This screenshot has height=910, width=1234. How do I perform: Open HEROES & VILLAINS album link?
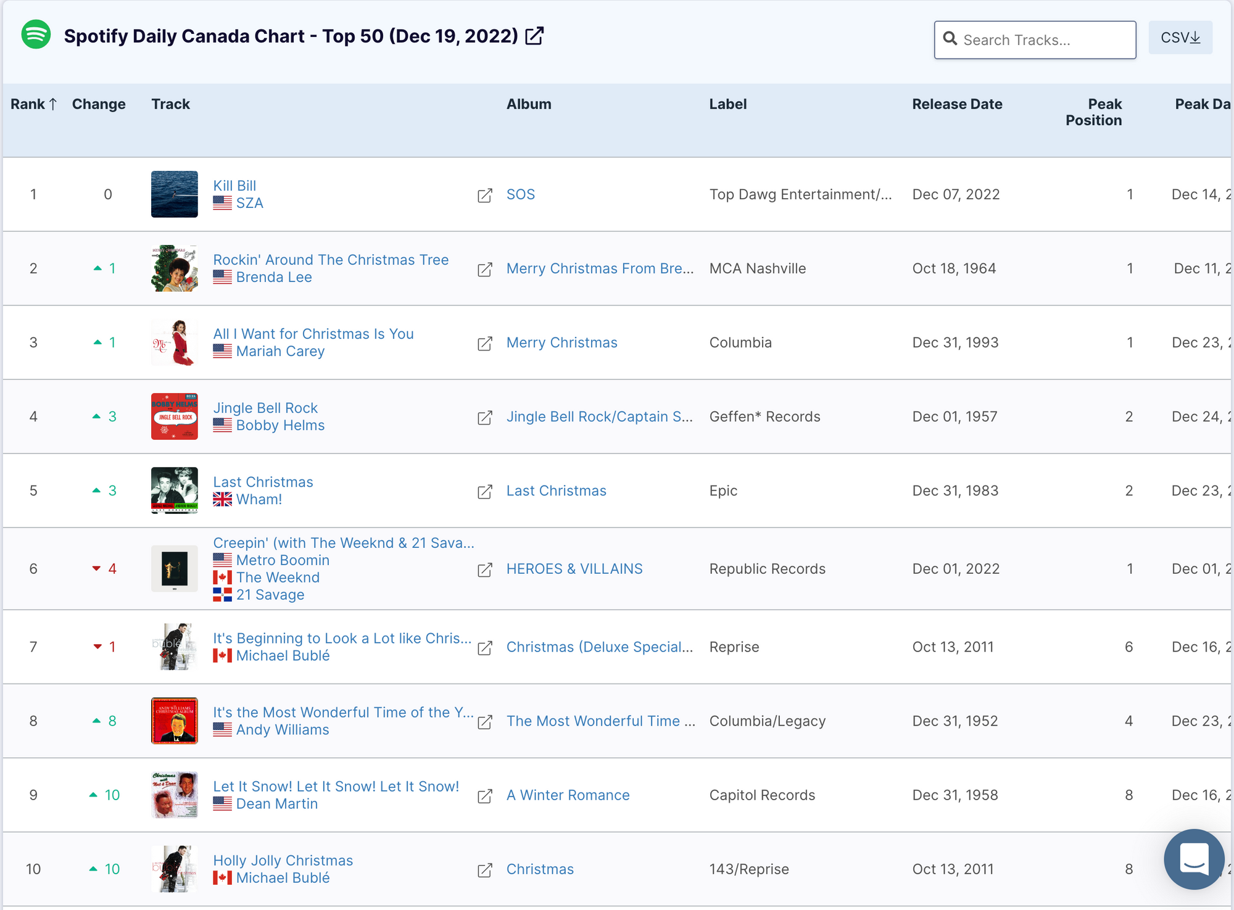click(x=574, y=569)
